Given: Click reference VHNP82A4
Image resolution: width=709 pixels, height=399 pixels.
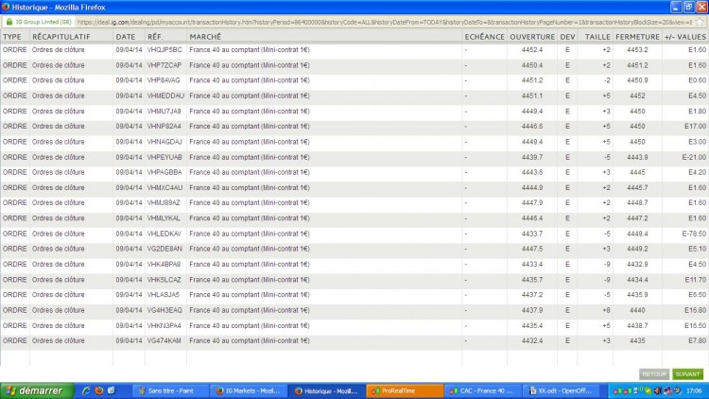Looking at the screenshot, I should click(x=164, y=126).
